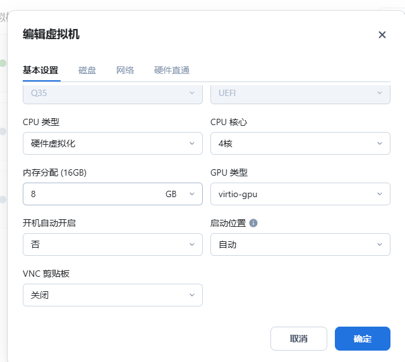The image size is (405, 362).
Task: Close the 编辑虚拟机 dialog with the X
Action: 382,35
